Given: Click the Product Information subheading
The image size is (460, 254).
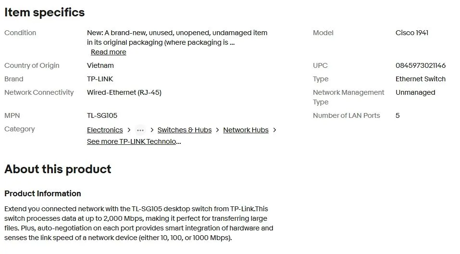Looking at the screenshot, I should tap(42, 193).
